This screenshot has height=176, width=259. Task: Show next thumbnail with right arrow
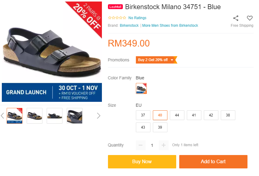click(x=98, y=116)
